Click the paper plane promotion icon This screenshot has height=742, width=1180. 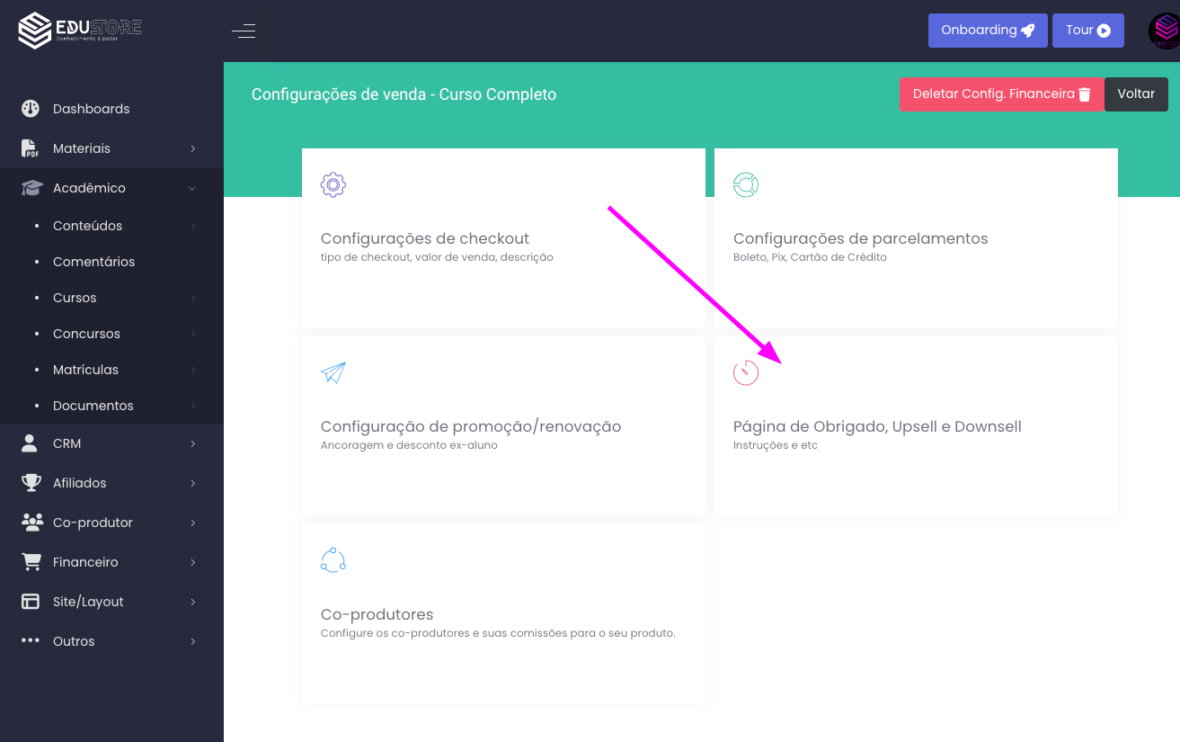[333, 372]
